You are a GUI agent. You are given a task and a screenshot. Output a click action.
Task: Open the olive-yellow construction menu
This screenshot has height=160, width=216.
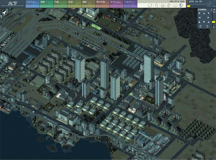point(88,4)
